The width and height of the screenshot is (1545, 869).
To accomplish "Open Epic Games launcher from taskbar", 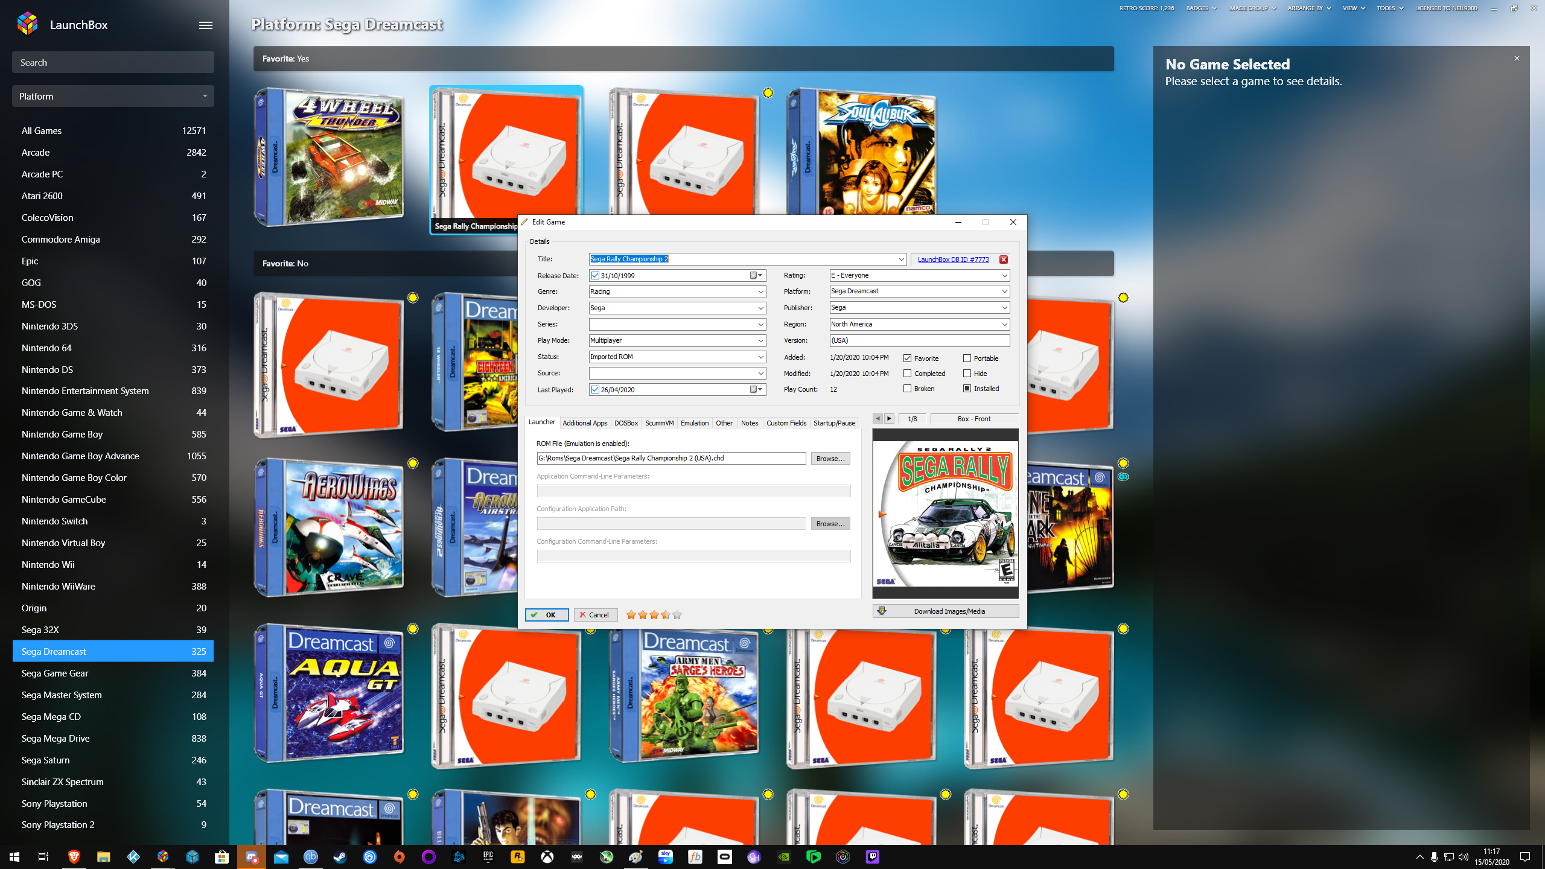I will (488, 857).
